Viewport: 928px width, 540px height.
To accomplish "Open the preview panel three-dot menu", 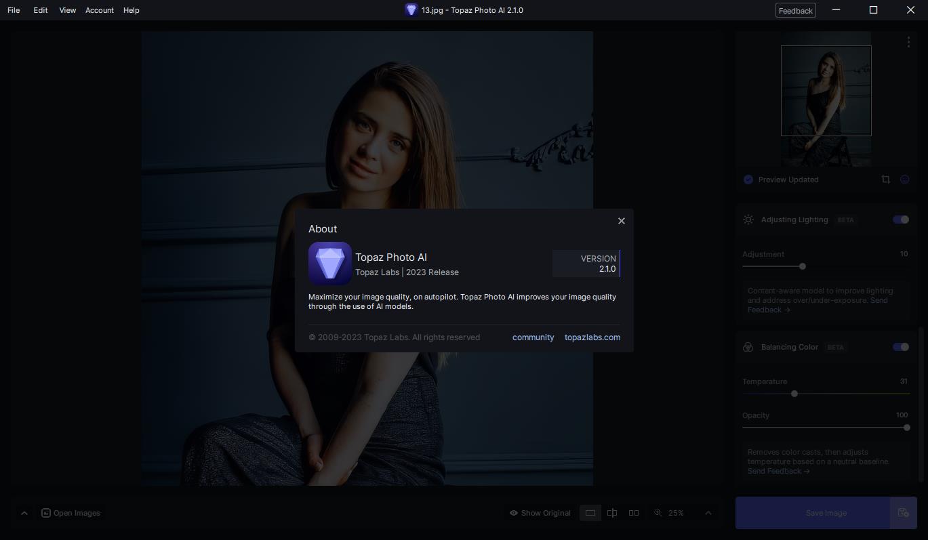I will point(908,42).
